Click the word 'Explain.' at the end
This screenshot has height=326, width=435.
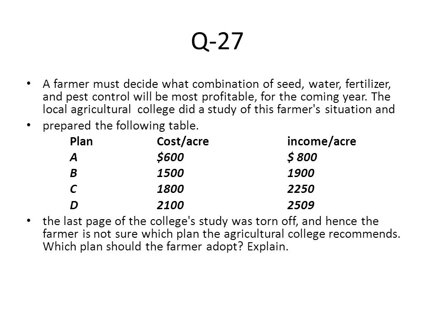pyautogui.click(x=268, y=246)
